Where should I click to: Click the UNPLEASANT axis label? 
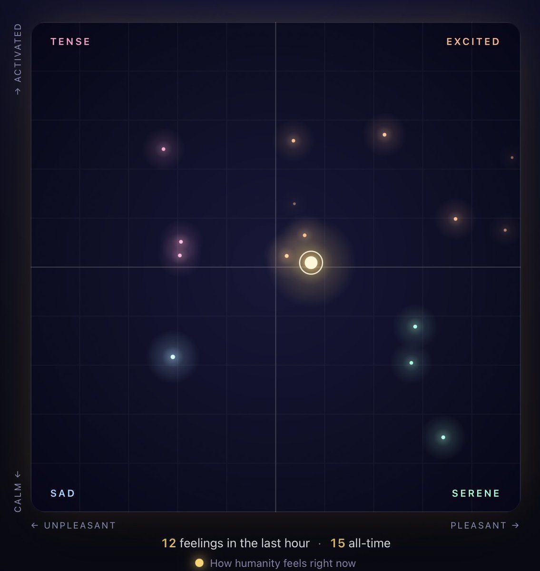pyautogui.click(x=74, y=525)
